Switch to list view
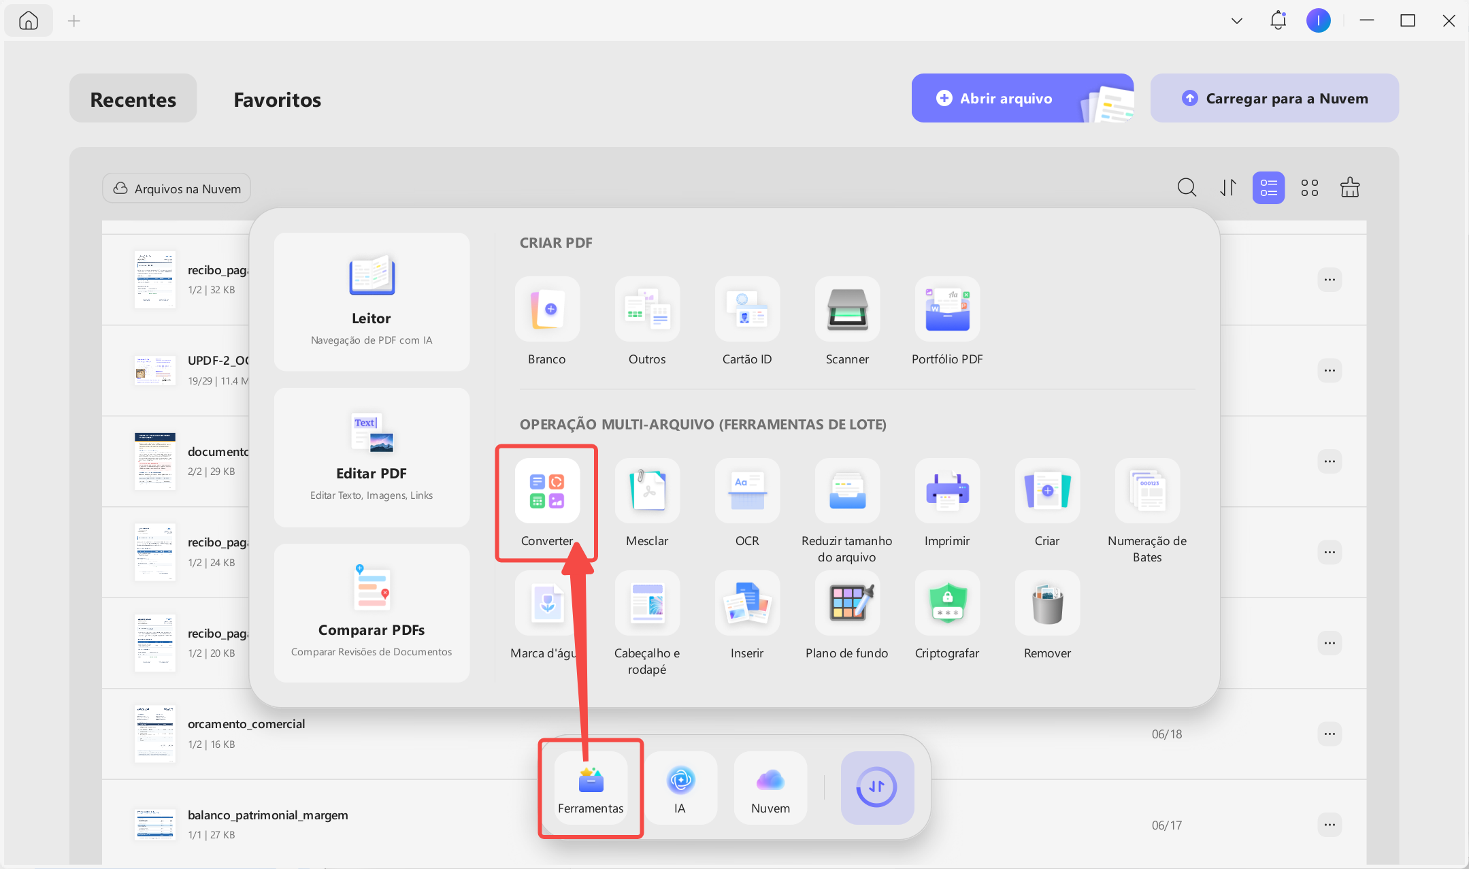Viewport: 1469px width, 869px height. [x=1269, y=188]
